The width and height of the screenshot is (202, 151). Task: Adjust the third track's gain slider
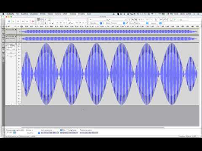coord(11,53)
